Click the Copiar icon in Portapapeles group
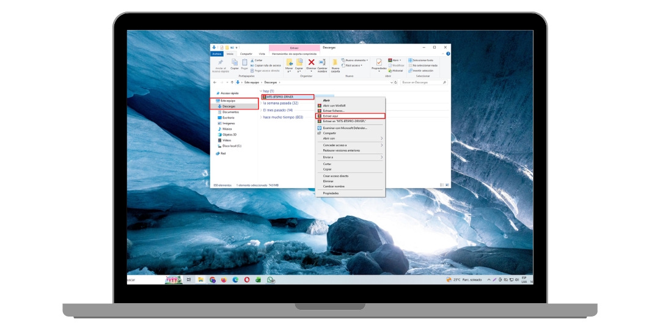The height and width of the screenshot is (330, 660). tap(235, 64)
